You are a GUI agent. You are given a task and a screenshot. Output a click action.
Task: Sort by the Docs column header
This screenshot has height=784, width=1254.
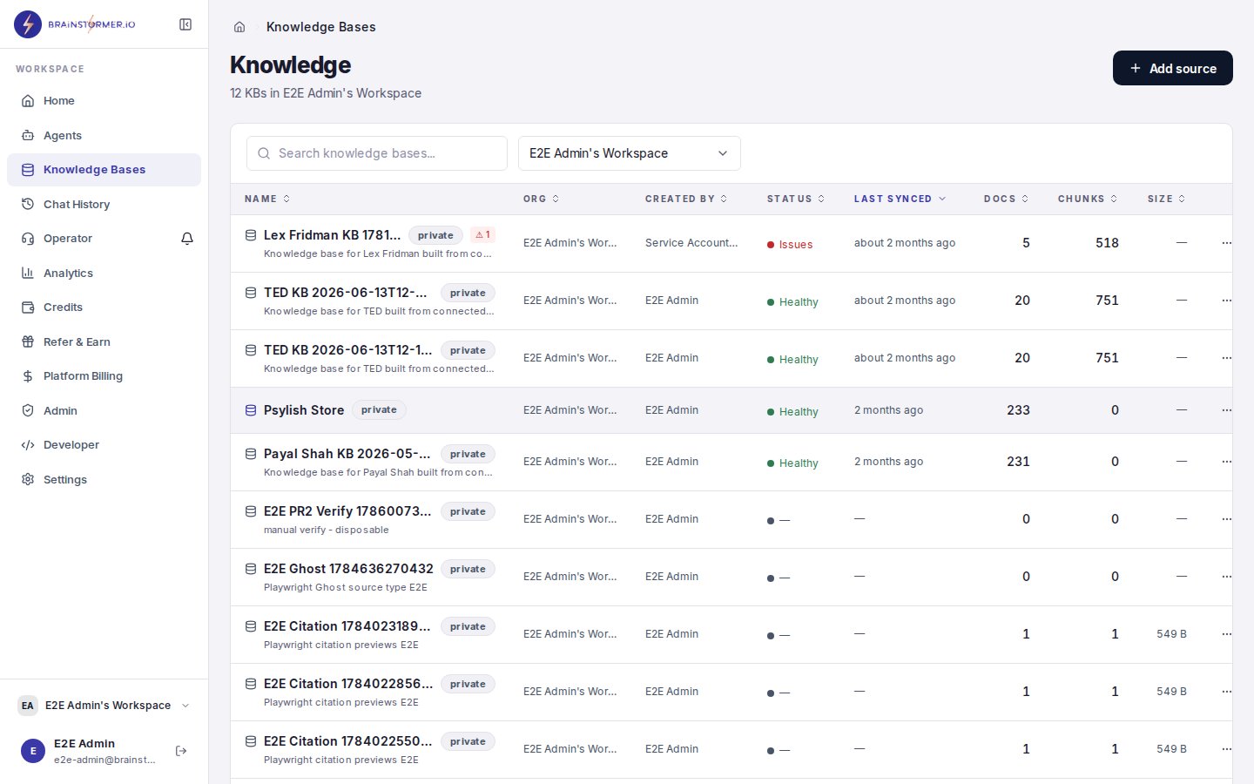1007,199
